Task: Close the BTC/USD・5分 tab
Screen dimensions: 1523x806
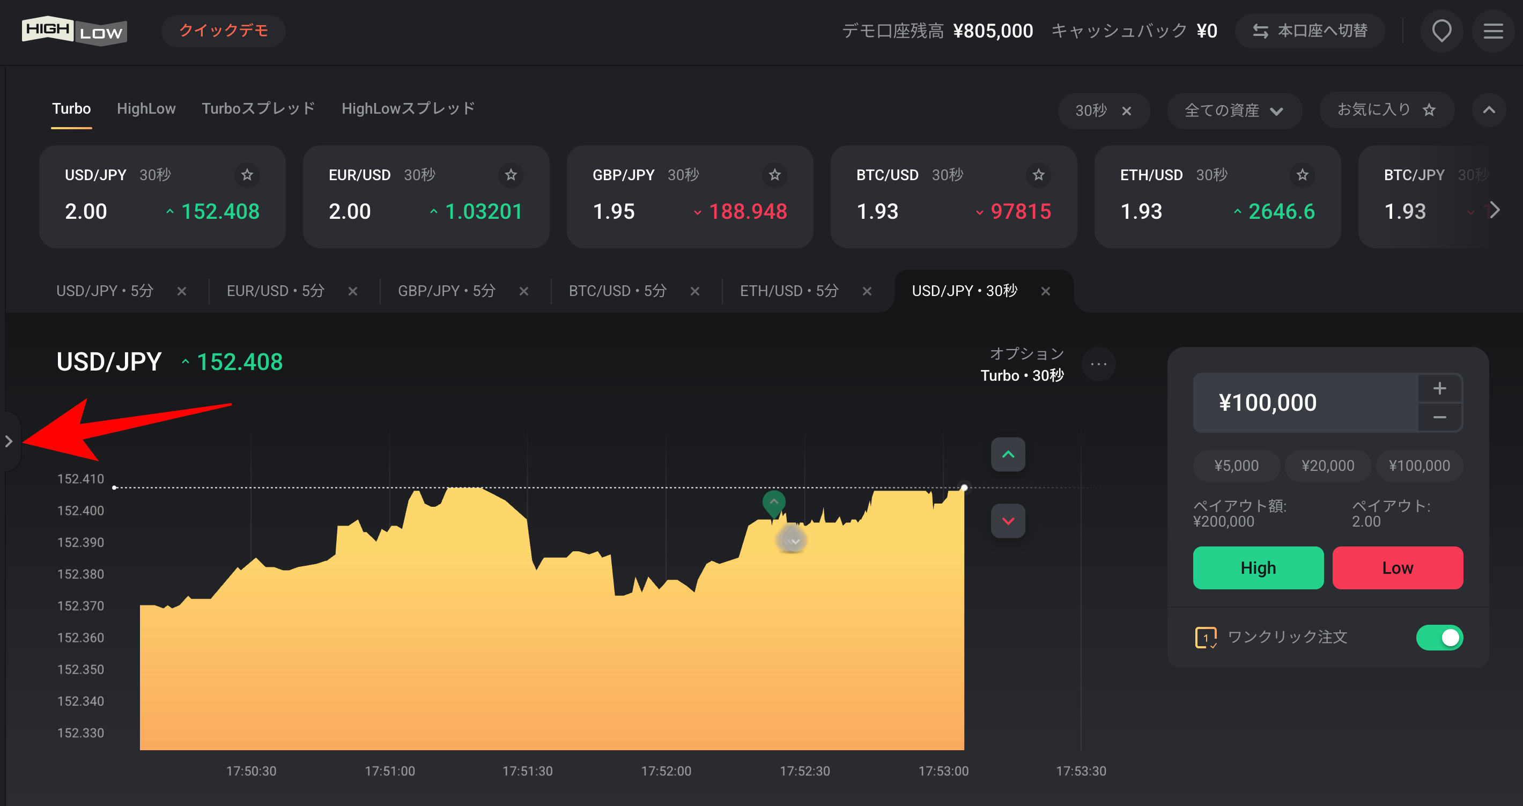Action: pos(694,292)
